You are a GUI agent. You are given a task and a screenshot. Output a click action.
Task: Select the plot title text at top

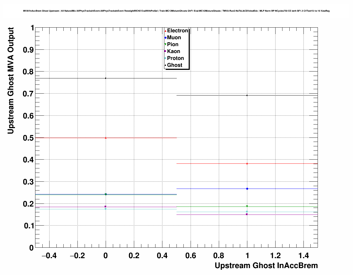[x=176, y=11]
